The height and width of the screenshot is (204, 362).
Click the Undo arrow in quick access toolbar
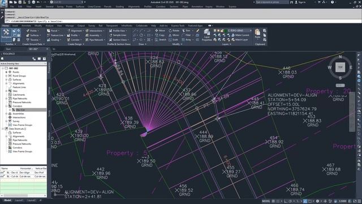click(x=38, y=2)
